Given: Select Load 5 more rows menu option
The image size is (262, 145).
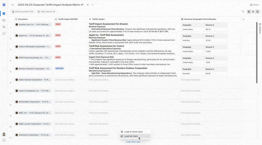Looking at the screenshot, I should (x=135, y=132).
